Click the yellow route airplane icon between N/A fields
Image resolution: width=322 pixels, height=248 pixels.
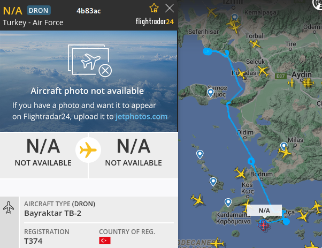88,150
